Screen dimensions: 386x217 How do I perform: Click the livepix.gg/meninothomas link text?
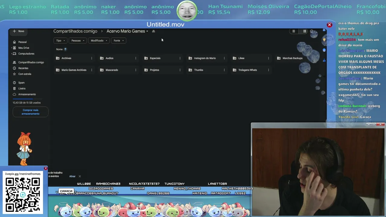[23, 174]
